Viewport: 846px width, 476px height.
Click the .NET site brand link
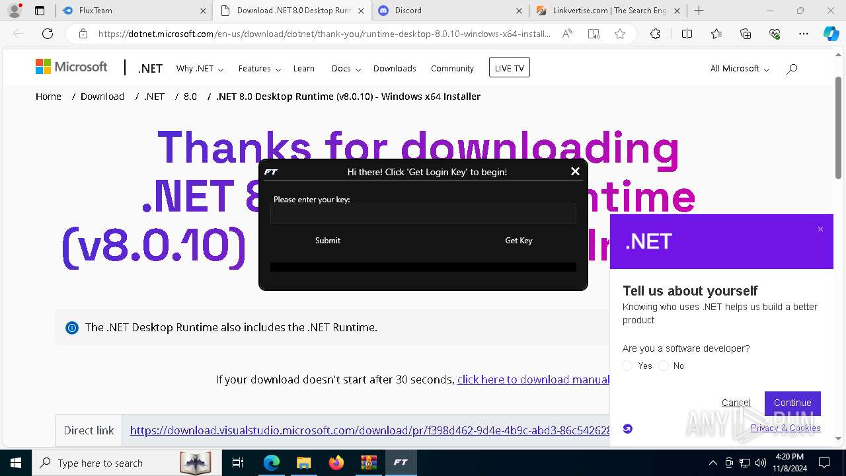point(151,69)
